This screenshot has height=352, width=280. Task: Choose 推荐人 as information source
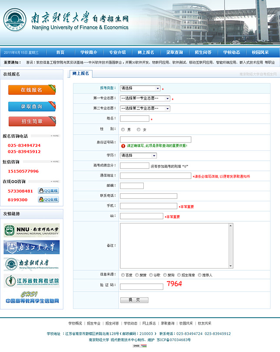pos(200,275)
